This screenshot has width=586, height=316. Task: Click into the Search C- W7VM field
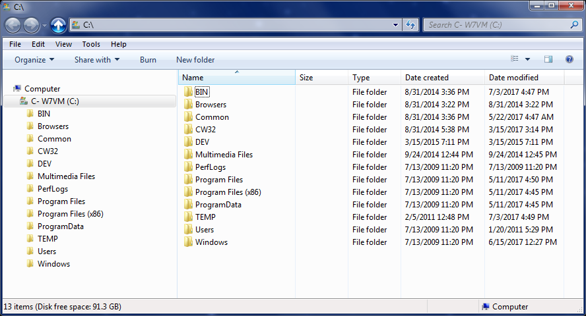point(495,25)
